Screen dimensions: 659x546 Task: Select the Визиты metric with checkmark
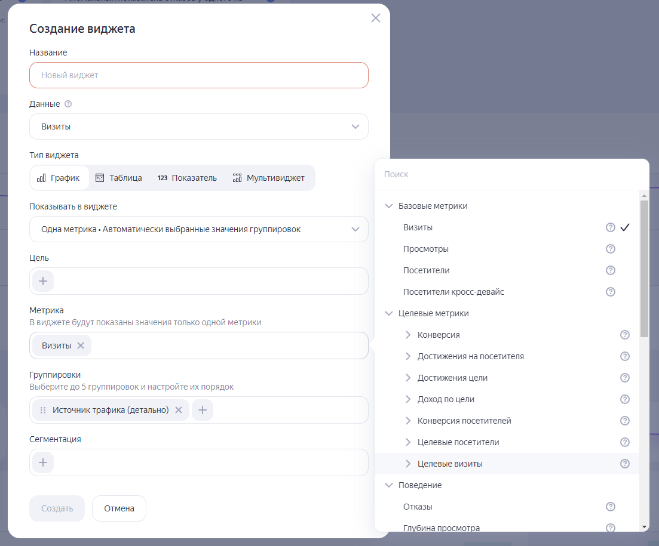(418, 227)
